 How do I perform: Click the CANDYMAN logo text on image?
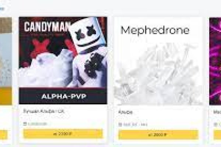pos(48,26)
